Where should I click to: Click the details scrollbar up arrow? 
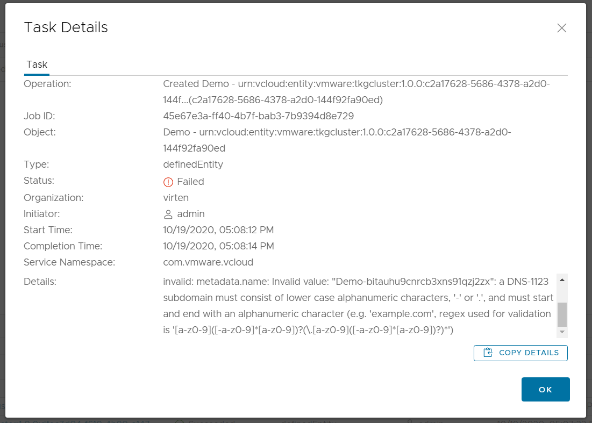click(562, 280)
